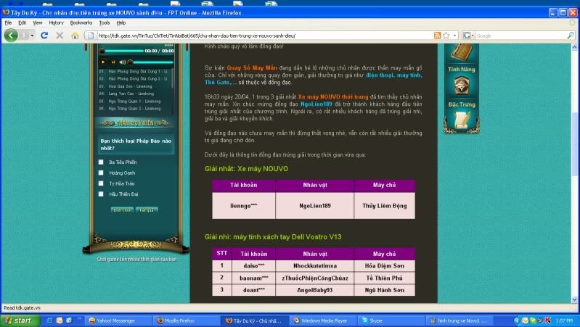580x327 pixels.
Task: Click the book icon above Tính Năng
Action: (461, 52)
